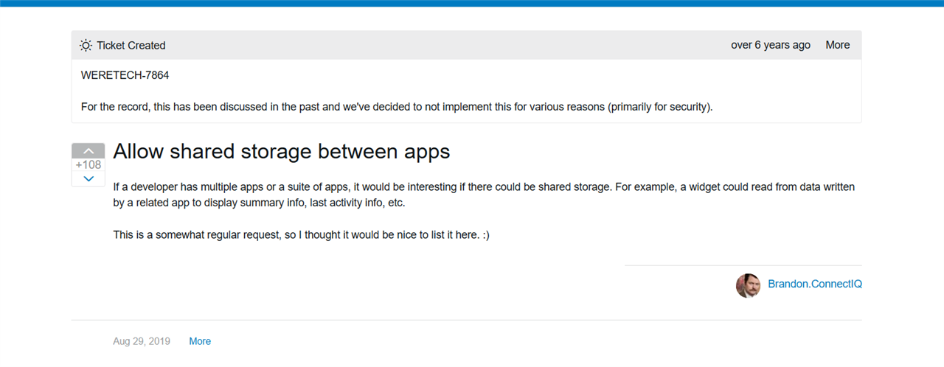Open More menu in Ticket Created header
The image size is (944, 367).
(837, 45)
